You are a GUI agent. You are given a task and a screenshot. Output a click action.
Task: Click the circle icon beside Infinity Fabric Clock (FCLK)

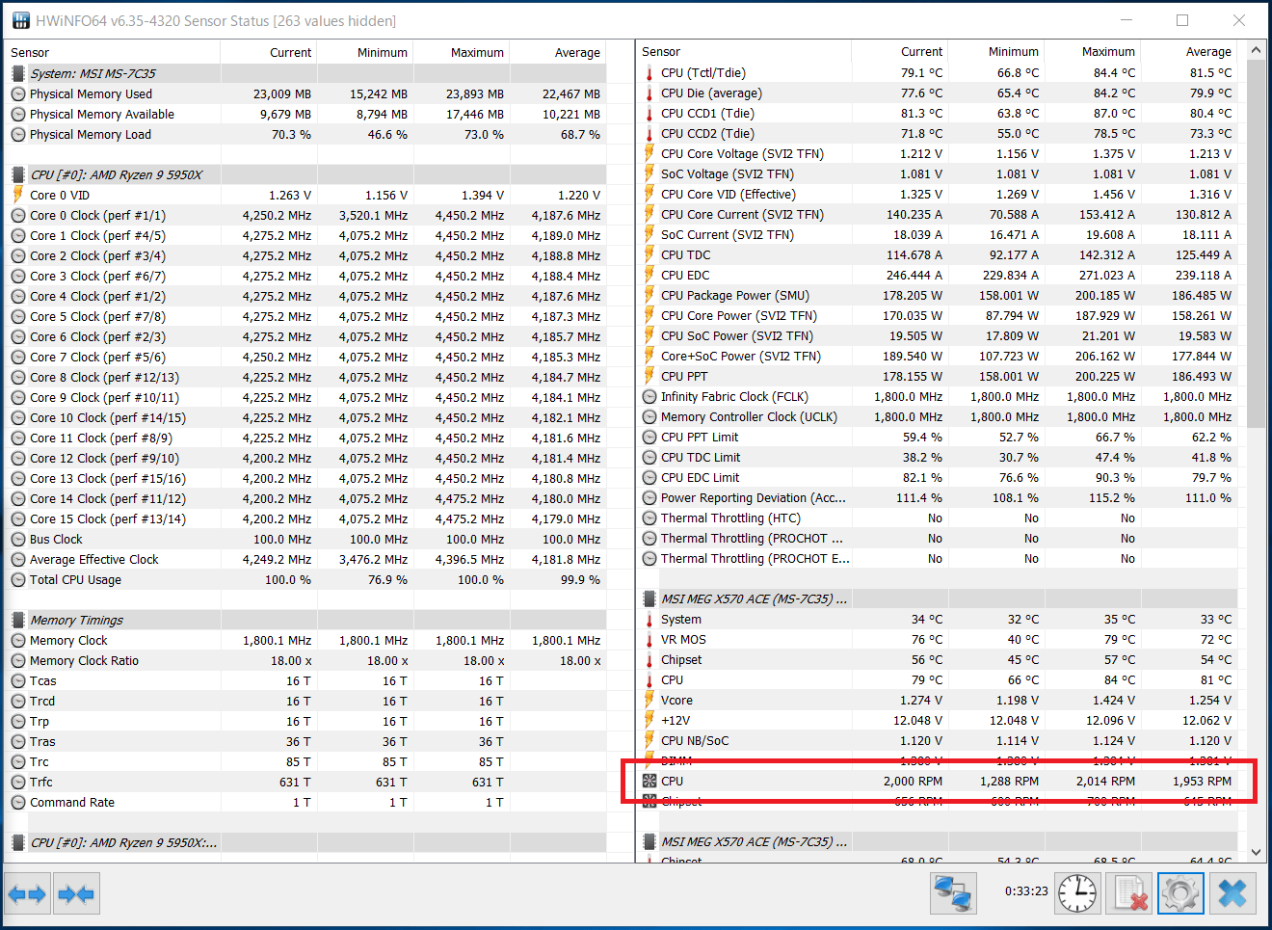coord(649,397)
